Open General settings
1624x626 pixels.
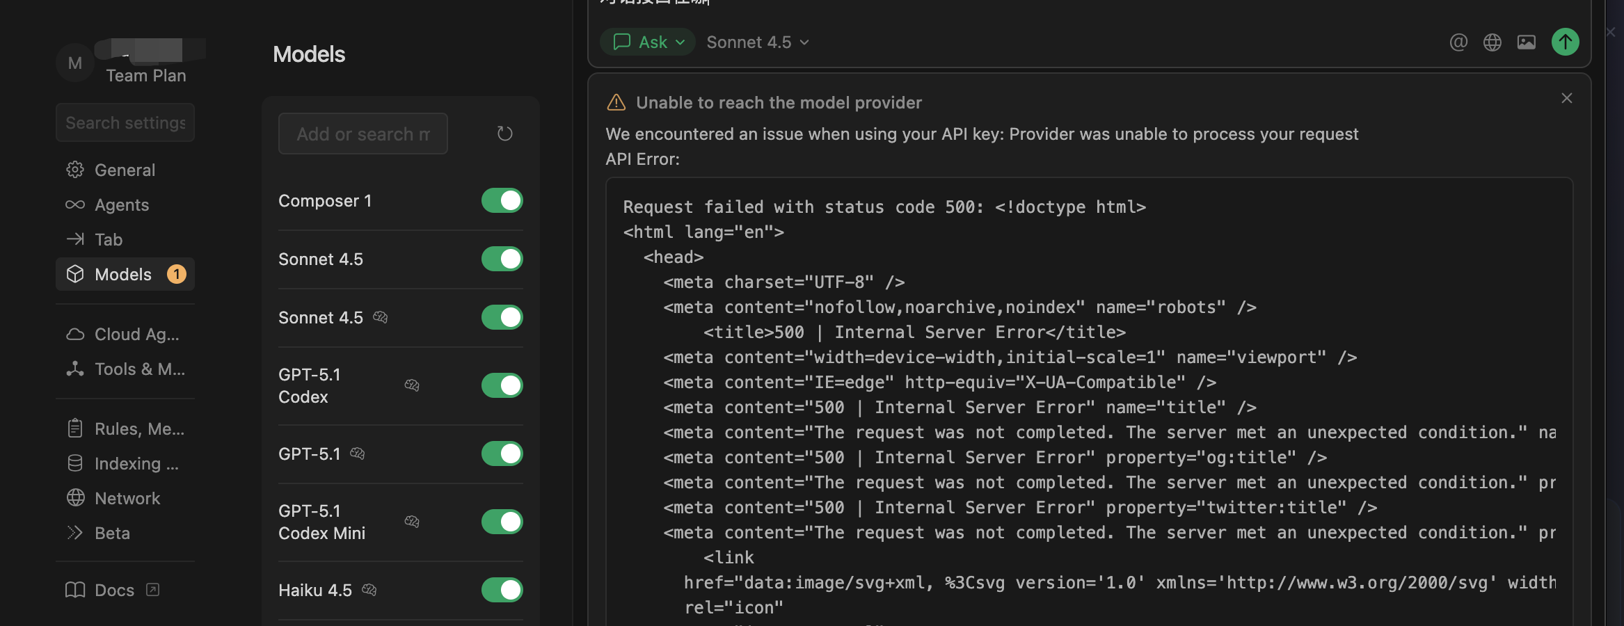(x=125, y=170)
